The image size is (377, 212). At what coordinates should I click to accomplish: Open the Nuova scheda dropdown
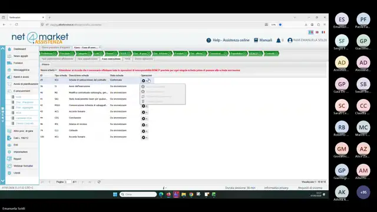tap(48, 70)
